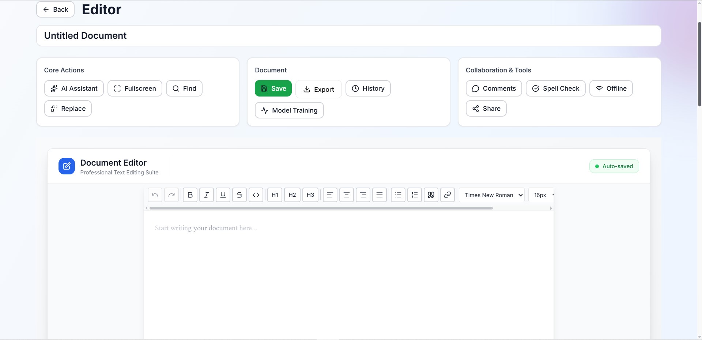Toggle Offline mode
The image size is (702, 340).
tap(611, 88)
